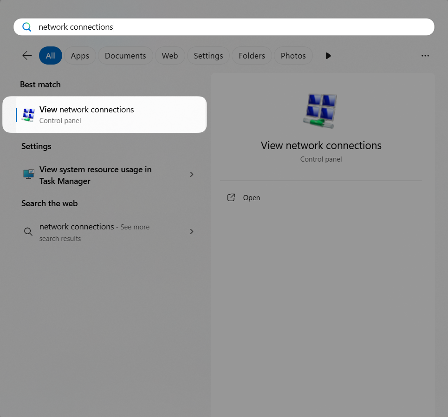Click the magnifier icon in the search box
Image resolution: width=448 pixels, height=417 pixels.
coord(27,27)
